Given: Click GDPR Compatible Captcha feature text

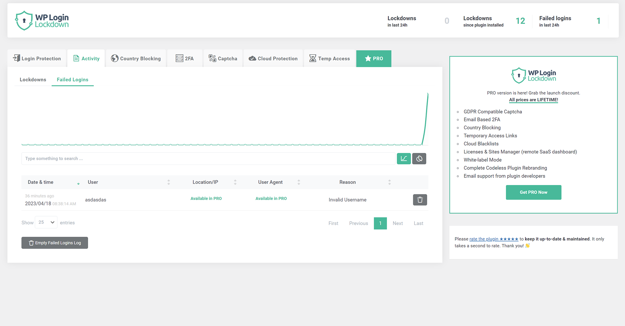Looking at the screenshot, I should coord(492,112).
